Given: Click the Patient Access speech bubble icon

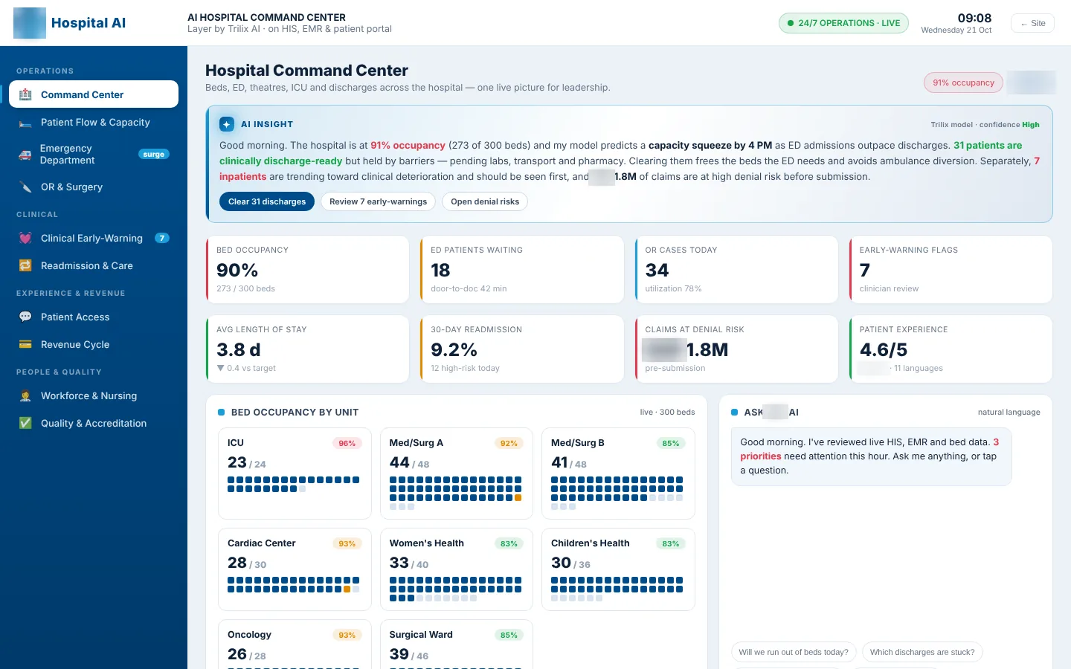Looking at the screenshot, I should tap(25, 317).
